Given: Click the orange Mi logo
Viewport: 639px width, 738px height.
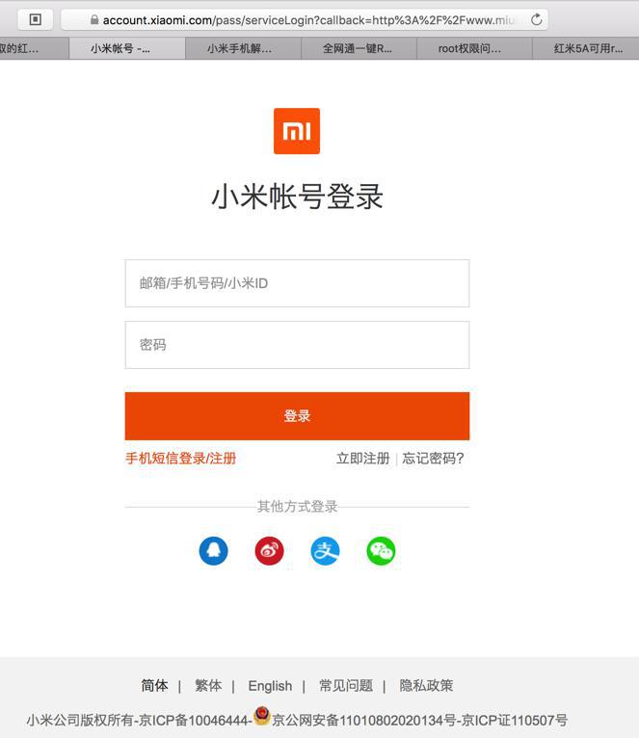Looking at the screenshot, I should [x=297, y=131].
